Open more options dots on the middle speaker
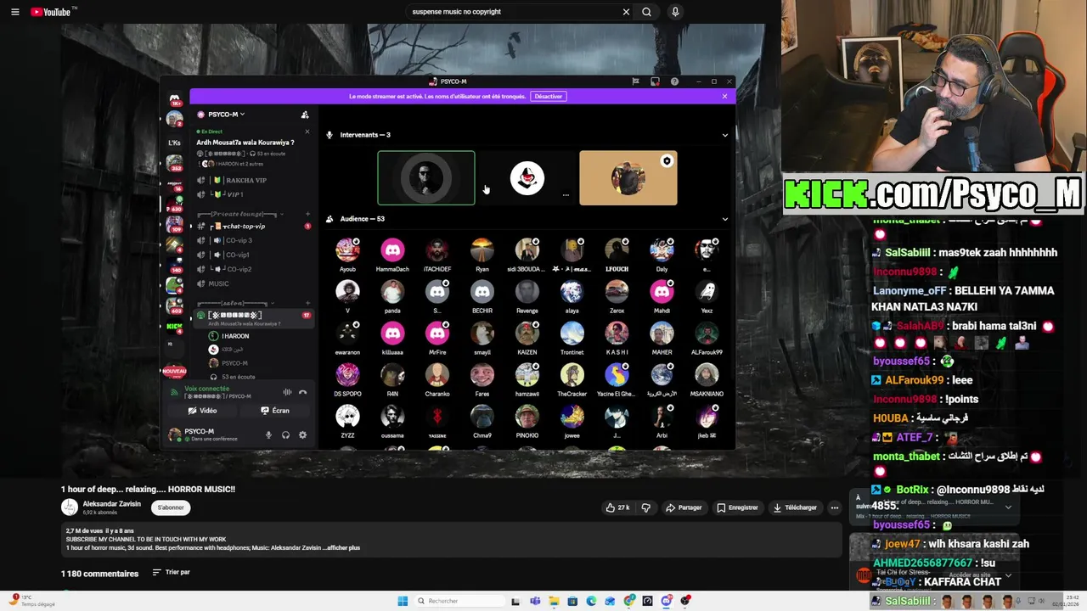The height and width of the screenshot is (611, 1087). pos(566,195)
